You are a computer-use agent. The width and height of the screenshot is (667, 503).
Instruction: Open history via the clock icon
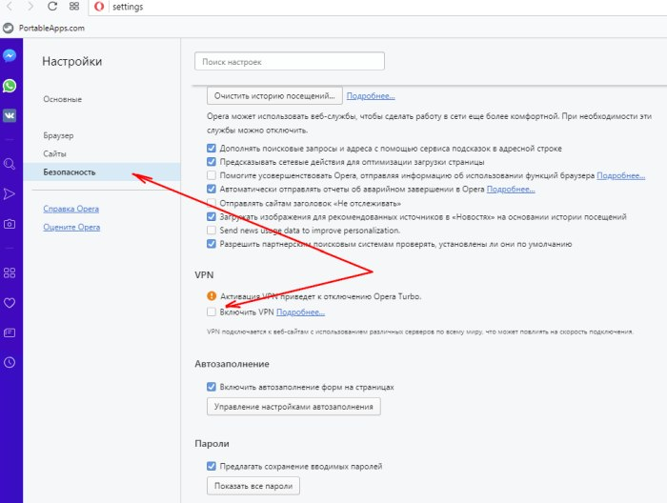[10, 362]
